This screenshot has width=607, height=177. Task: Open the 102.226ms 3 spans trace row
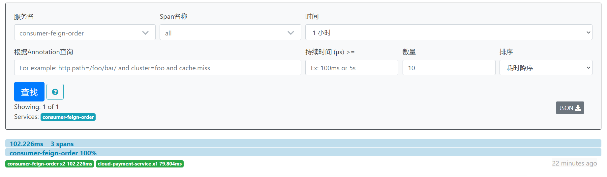303,144
